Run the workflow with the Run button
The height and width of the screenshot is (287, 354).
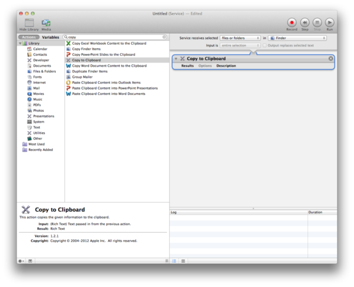pyautogui.click(x=330, y=22)
